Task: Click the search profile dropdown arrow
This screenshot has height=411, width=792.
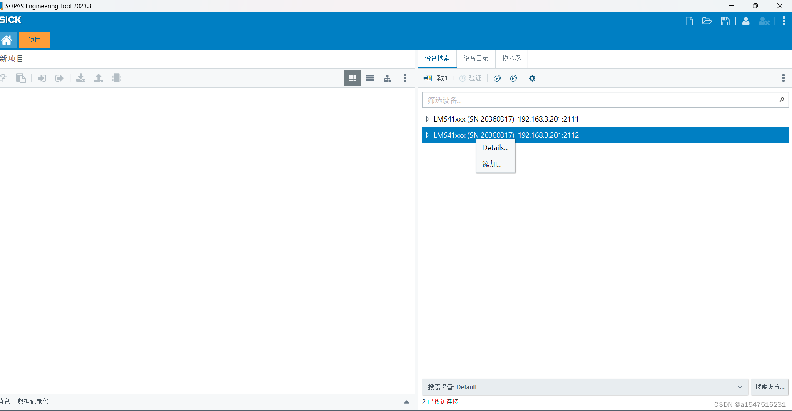Action: pyautogui.click(x=740, y=387)
